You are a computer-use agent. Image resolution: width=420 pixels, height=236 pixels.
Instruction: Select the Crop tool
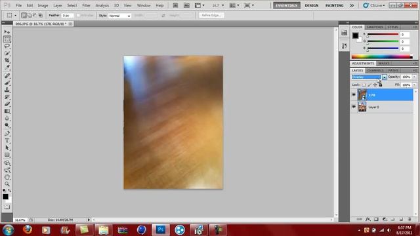click(7, 60)
